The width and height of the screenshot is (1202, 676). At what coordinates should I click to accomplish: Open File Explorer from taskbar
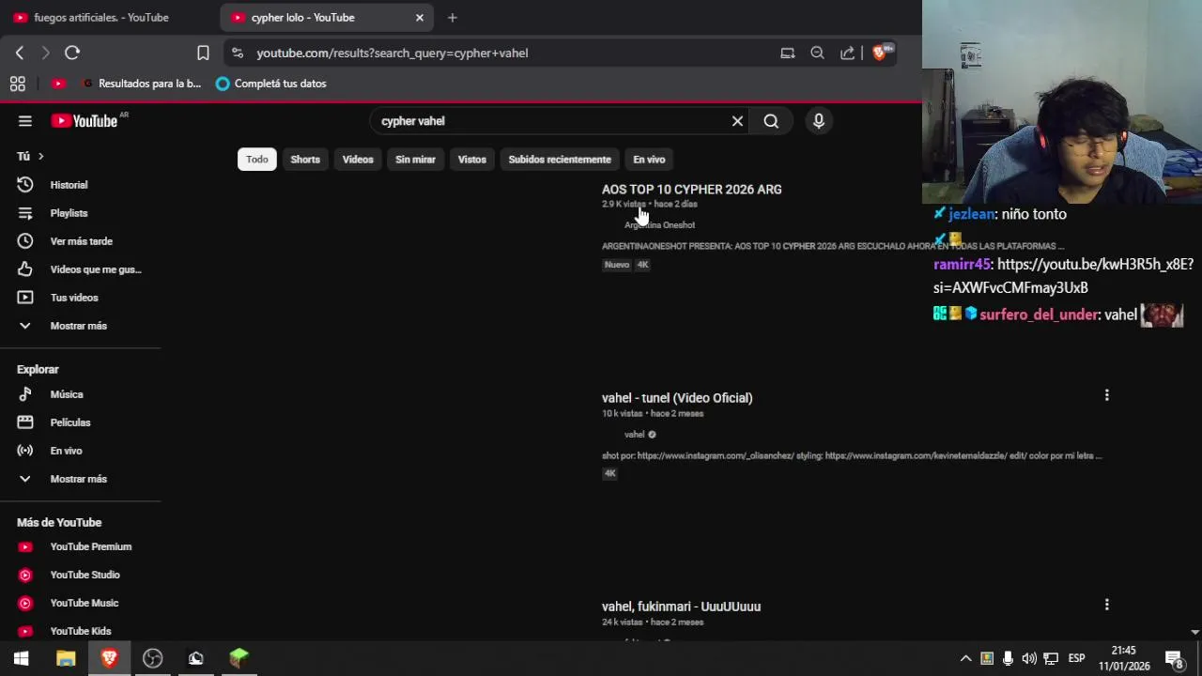point(66,658)
